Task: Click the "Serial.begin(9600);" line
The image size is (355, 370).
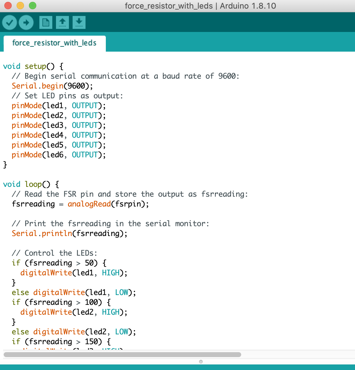Action: point(52,86)
